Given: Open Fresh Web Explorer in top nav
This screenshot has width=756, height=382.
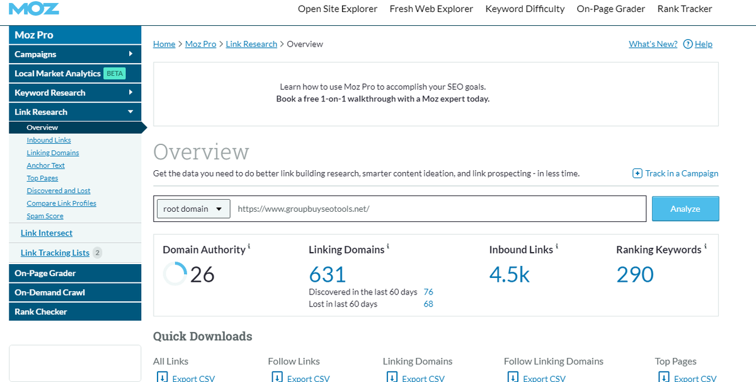Looking at the screenshot, I should tap(432, 9).
